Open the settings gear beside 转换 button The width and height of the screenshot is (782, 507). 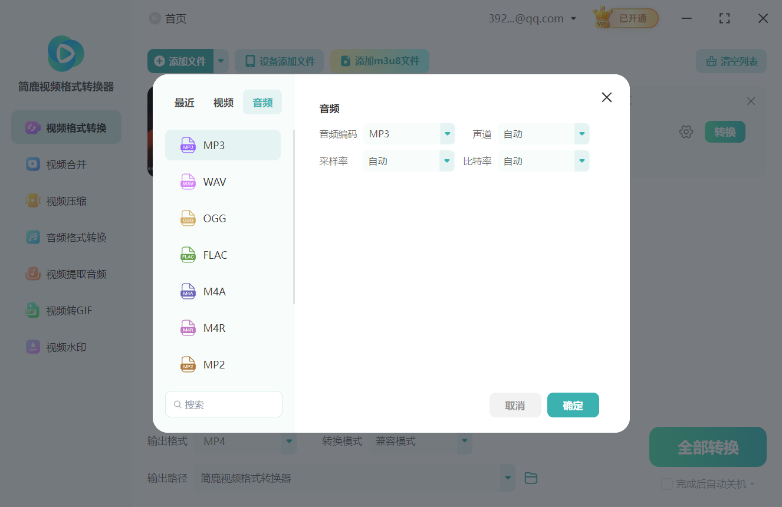coord(686,131)
